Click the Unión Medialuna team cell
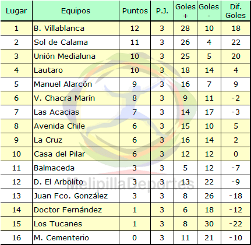This screenshot has width=251, height=245. click(76, 56)
